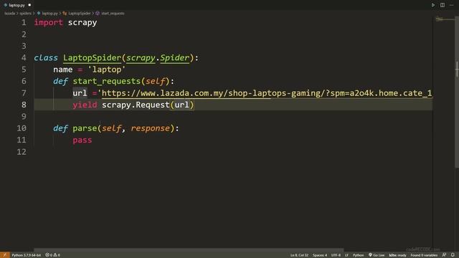Change indentation via Spaces: 4
This screenshot has height=258, width=459.
click(x=320, y=255)
